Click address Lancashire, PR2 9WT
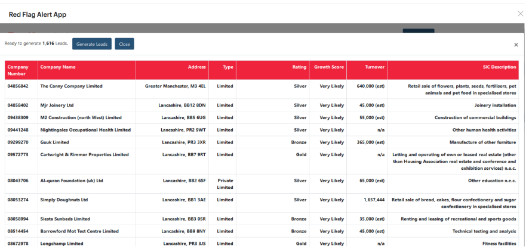526x252 pixels. click(x=183, y=130)
